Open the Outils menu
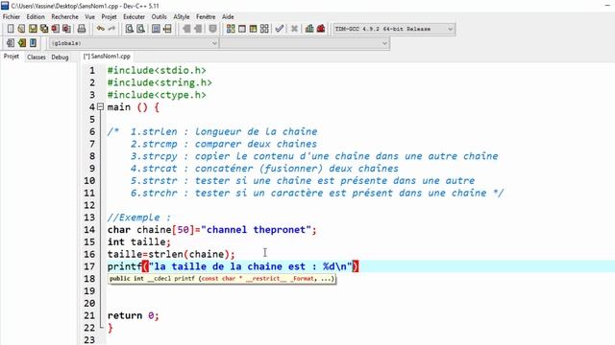Screen dimensions: 615x345 [x=159, y=17]
